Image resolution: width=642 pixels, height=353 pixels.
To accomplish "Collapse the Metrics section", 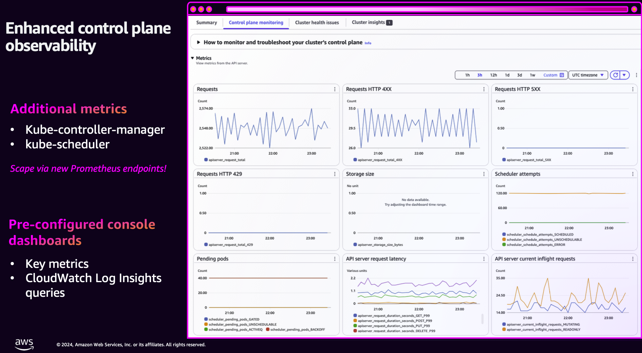I will click(x=193, y=58).
